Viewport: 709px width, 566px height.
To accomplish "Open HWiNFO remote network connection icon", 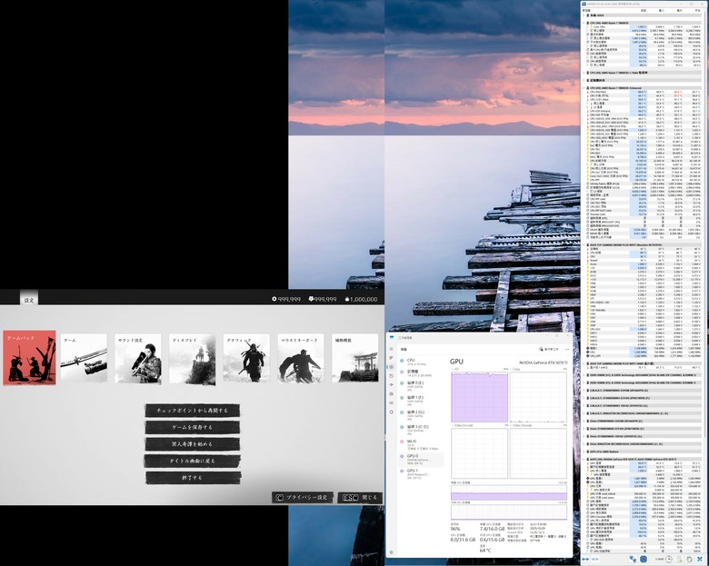I will tap(633, 560).
